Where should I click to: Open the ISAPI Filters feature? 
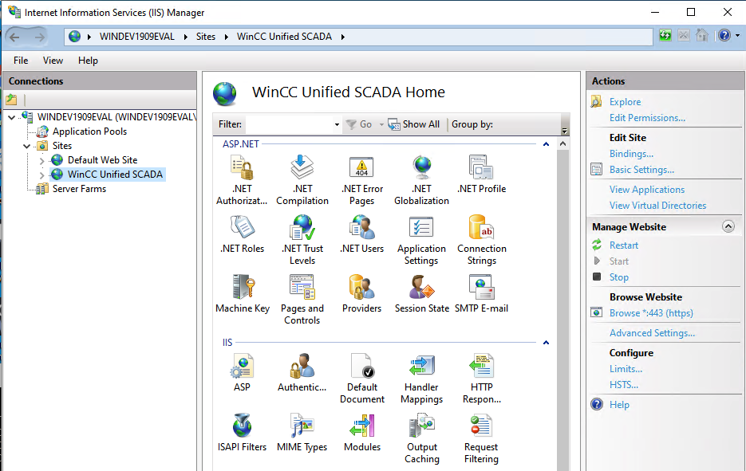(243, 433)
